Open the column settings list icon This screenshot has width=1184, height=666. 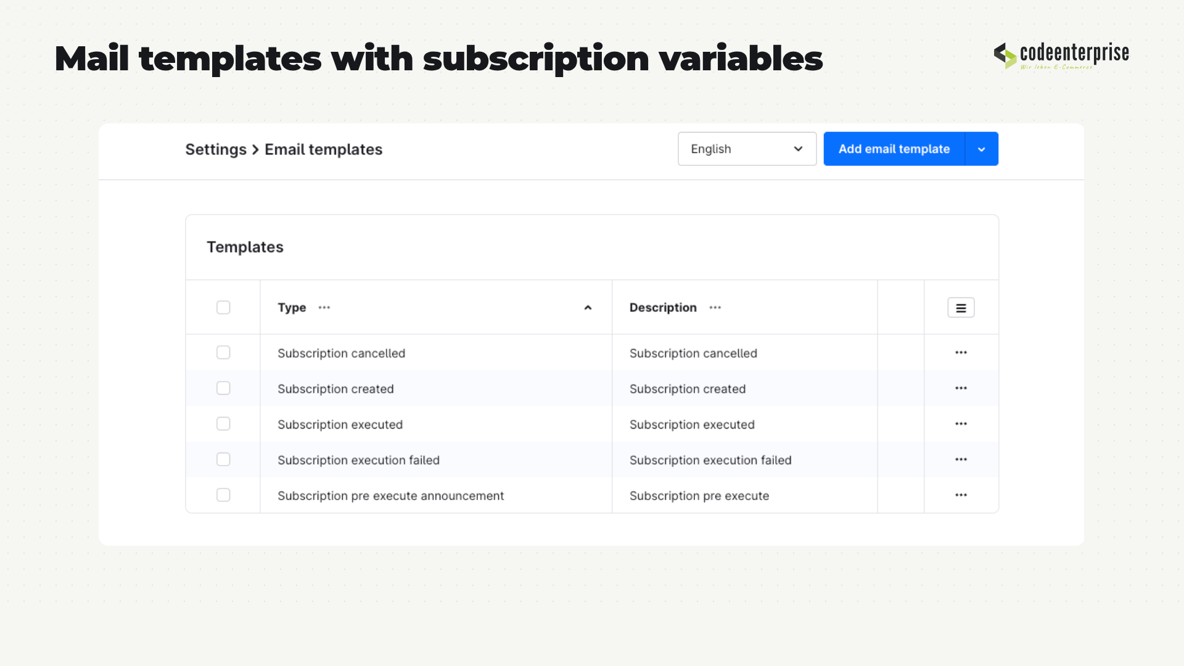click(961, 308)
